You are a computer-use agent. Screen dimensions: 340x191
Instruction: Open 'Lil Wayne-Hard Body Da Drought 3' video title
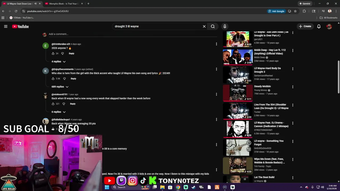(267, 70)
